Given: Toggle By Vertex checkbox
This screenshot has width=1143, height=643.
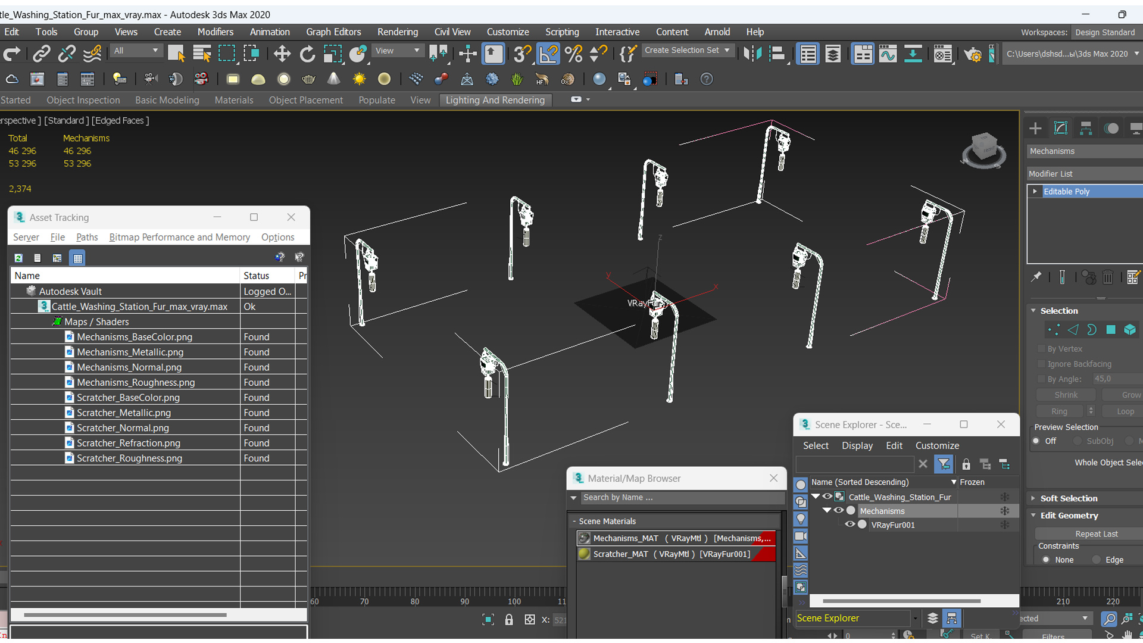Looking at the screenshot, I should pyautogui.click(x=1042, y=349).
